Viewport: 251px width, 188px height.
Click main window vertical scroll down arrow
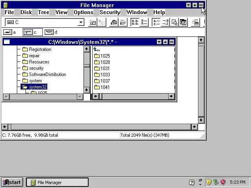pos(201,120)
